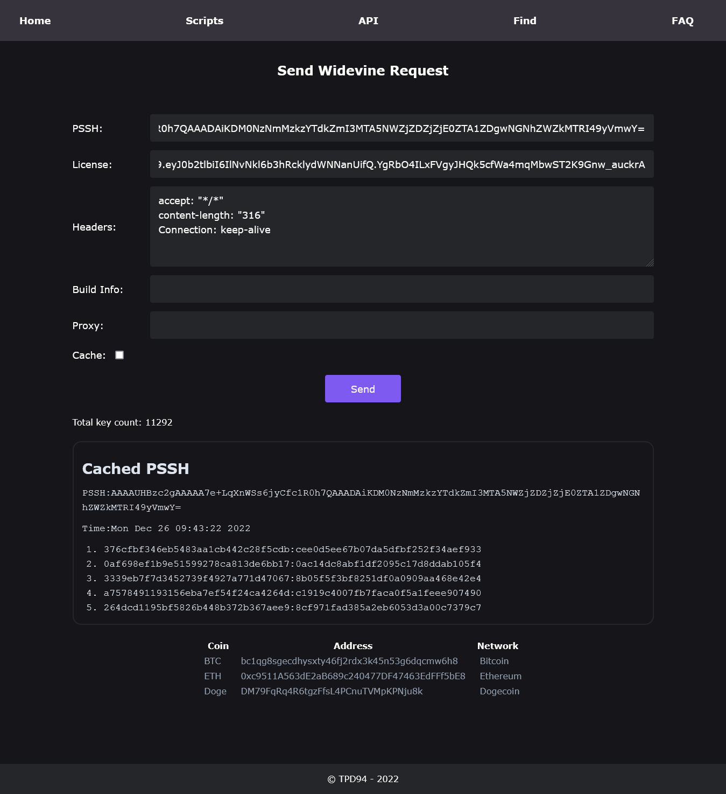The image size is (726, 794).
Task: Grab the Headers textarea resize handle
Action: [650, 263]
